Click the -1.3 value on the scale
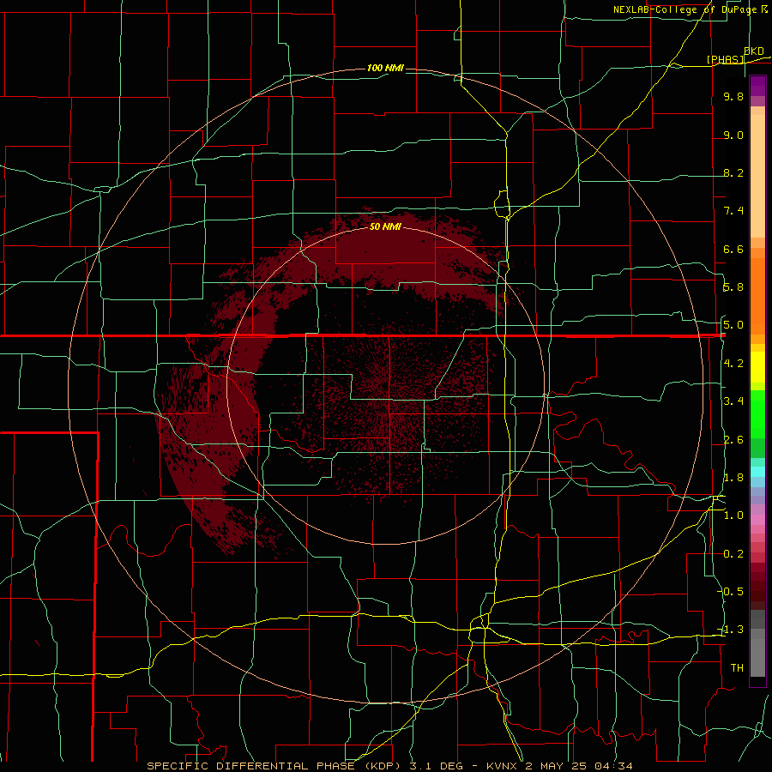The height and width of the screenshot is (772, 772). (730, 630)
